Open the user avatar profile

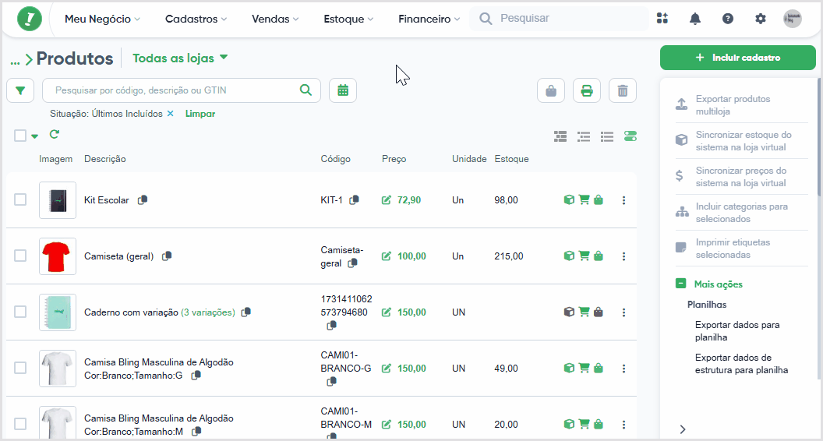pyautogui.click(x=793, y=19)
